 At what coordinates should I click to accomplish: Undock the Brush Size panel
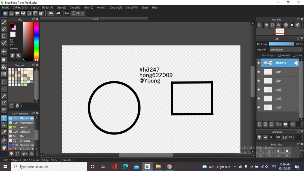coord(298,144)
